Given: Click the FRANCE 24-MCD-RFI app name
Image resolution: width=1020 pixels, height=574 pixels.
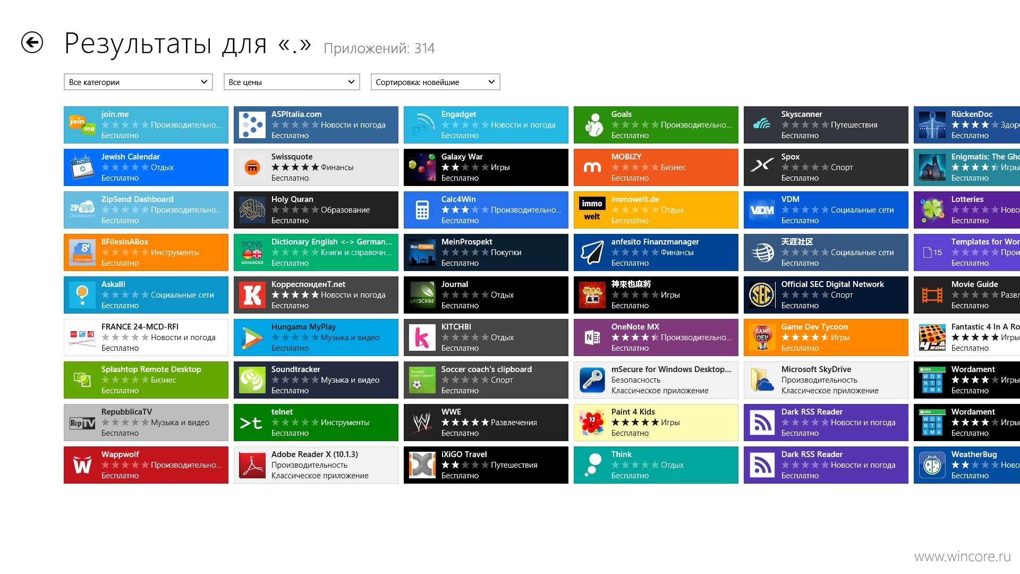Looking at the screenshot, I should click(x=140, y=327).
